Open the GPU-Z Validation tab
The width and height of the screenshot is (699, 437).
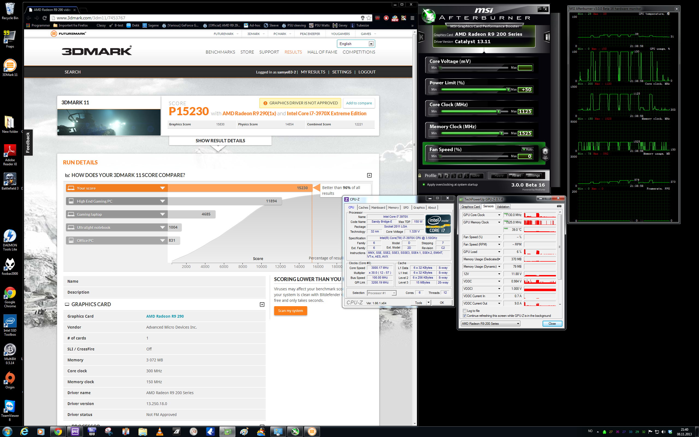(x=503, y=207)
